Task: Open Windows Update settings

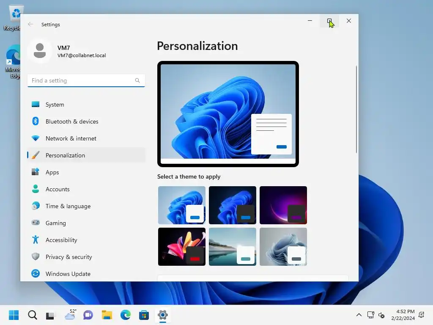Action: pyautogui.click(x=86, y=274)
